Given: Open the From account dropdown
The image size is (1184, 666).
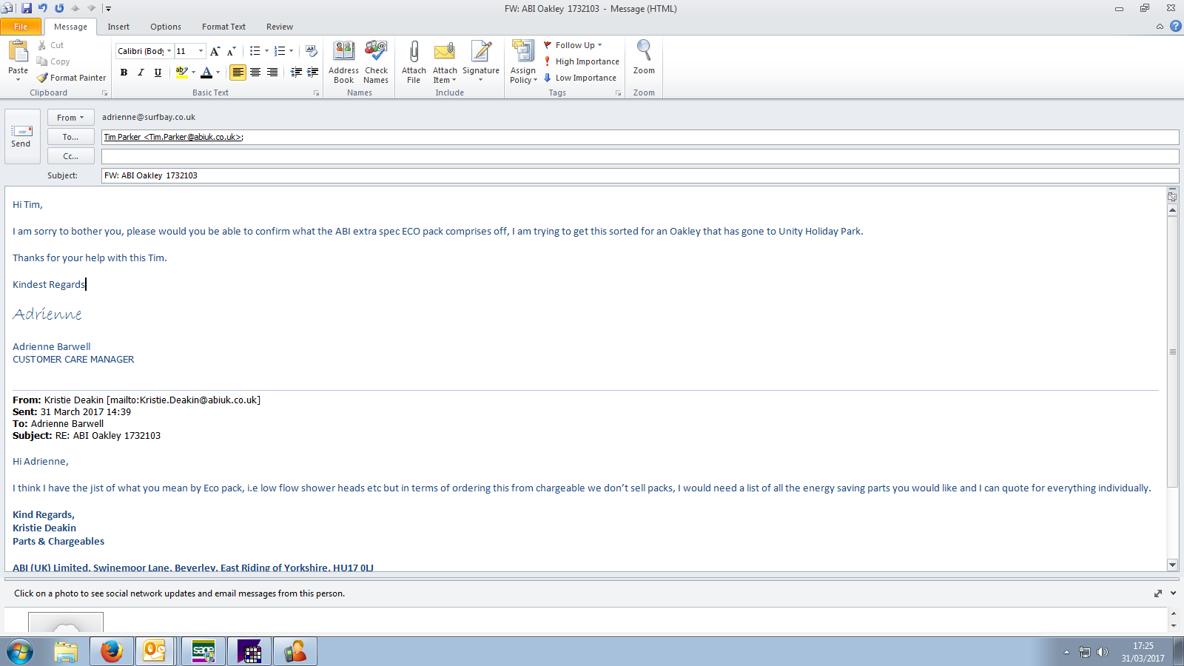Looking at the screenshot, I should click(71, 118).
